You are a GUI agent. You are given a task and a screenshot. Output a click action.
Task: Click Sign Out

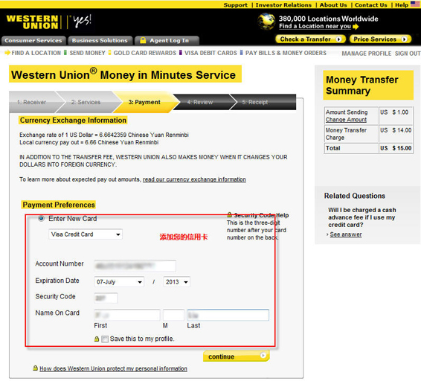408,54
